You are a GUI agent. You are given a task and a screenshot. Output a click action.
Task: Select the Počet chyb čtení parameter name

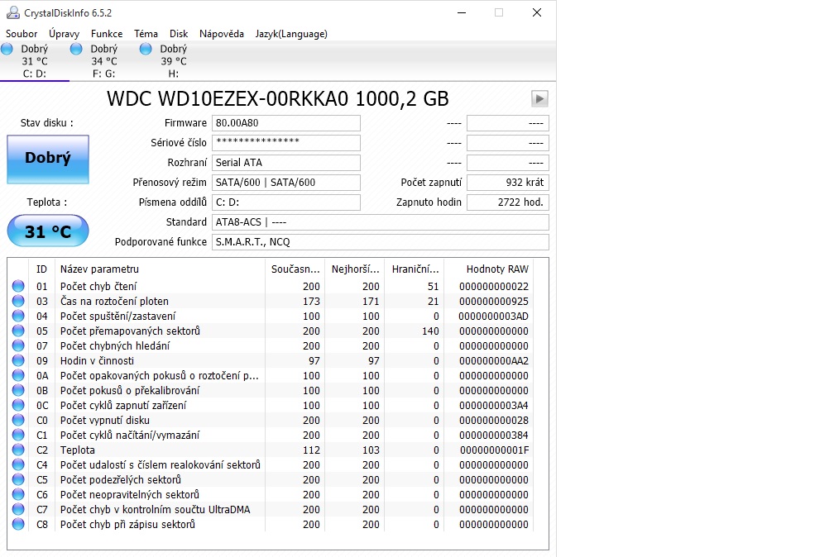click(98, 286)
